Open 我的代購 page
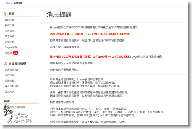The height and width of the screenshot is (129, 192). 9,26
